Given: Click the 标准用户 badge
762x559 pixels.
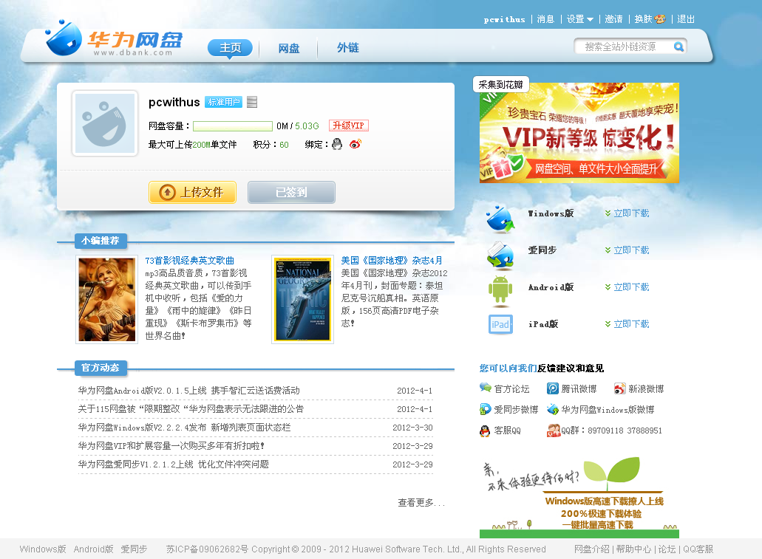Looking at the screenshot, I should [x=223, y=102].
